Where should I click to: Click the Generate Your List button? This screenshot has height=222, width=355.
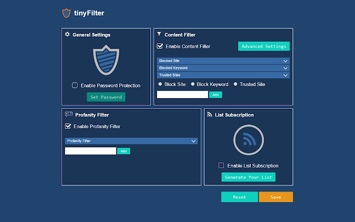click(248, 177)
